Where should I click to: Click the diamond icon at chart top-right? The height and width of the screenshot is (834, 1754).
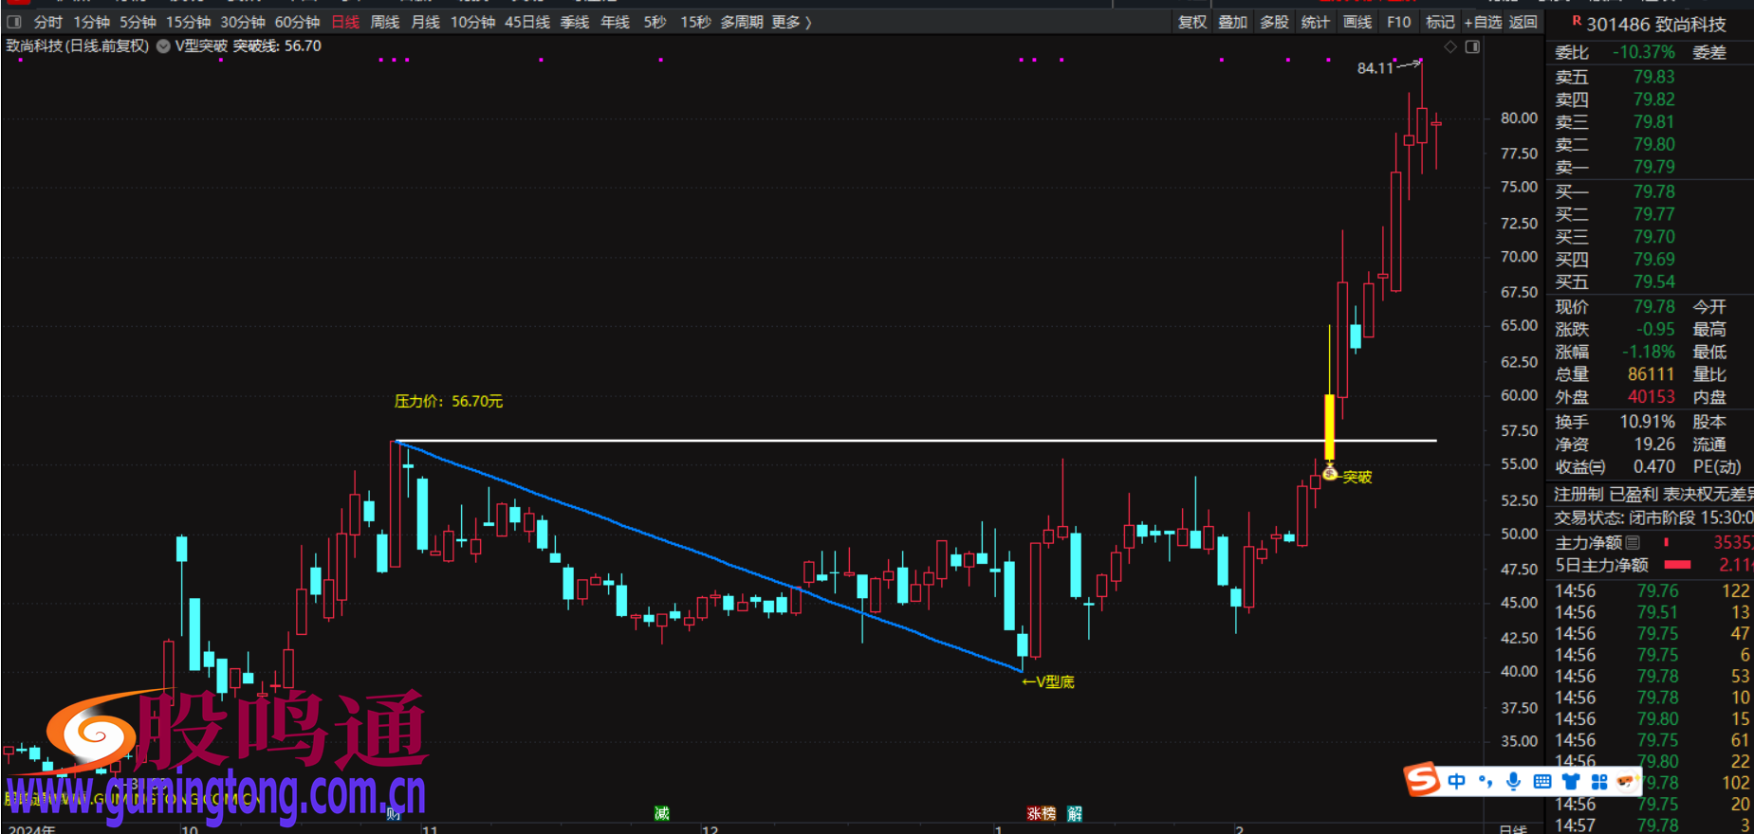coord(1450,46)
